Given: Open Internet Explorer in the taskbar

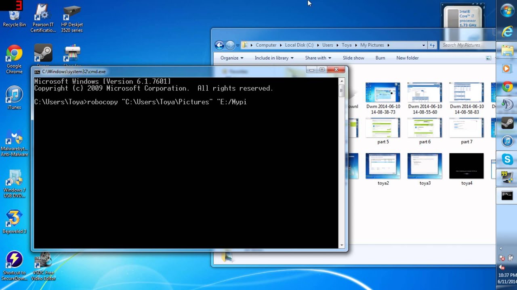Looking at the screenshot, I should tap(507, 32).
